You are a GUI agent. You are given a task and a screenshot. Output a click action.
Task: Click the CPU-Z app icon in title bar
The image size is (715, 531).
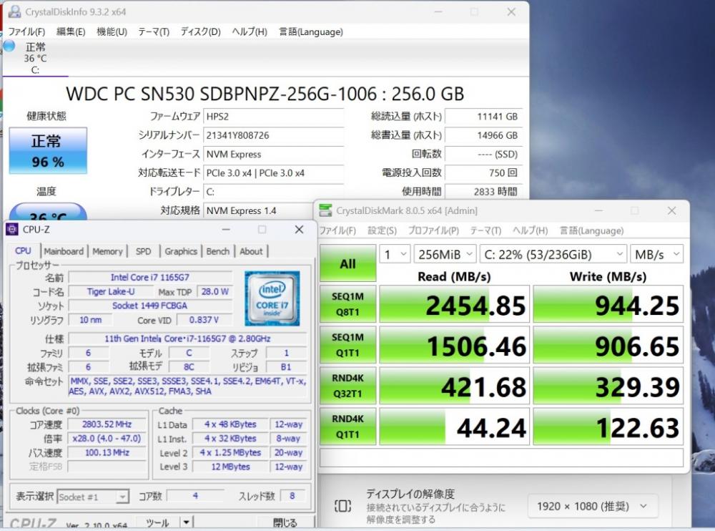[12, 229]
